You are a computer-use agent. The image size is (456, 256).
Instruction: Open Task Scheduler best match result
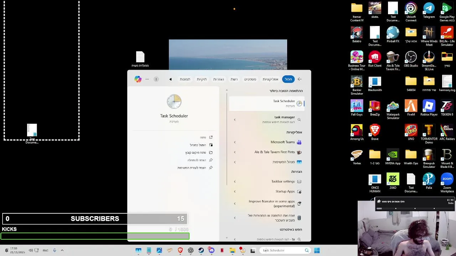[266, 103]
